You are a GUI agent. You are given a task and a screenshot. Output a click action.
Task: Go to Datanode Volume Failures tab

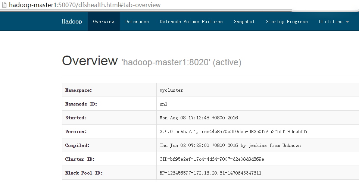(191, 21)
